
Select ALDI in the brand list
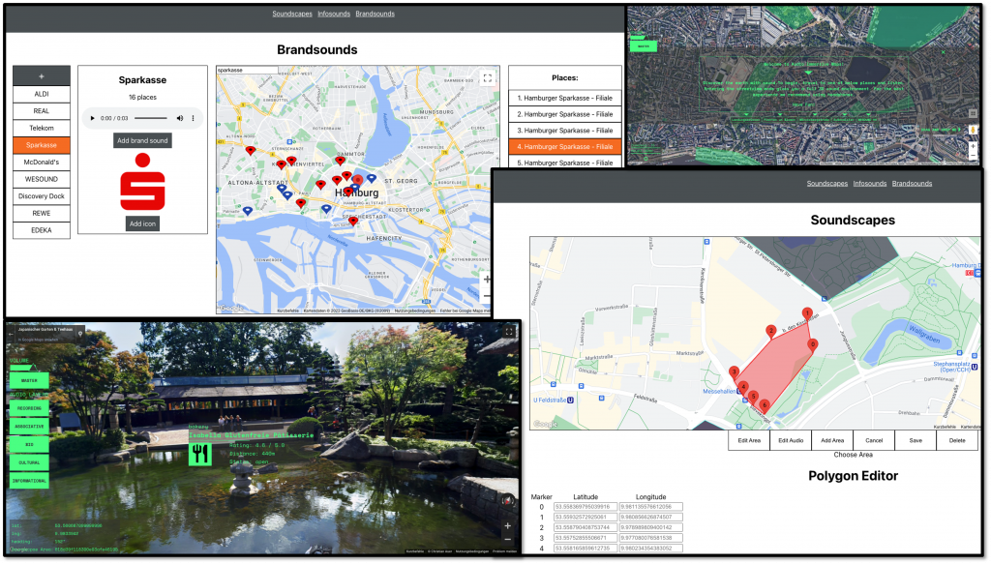pos(42,94)
